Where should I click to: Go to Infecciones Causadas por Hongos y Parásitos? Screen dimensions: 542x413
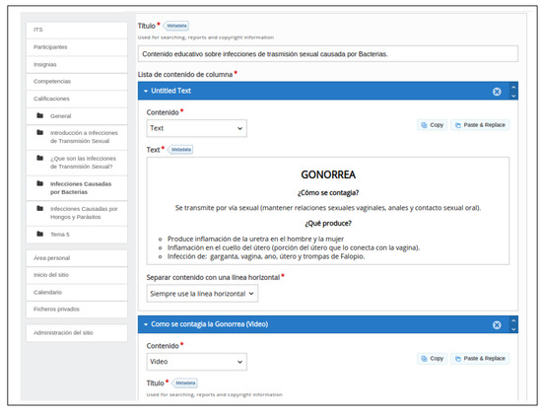[77, 213]
